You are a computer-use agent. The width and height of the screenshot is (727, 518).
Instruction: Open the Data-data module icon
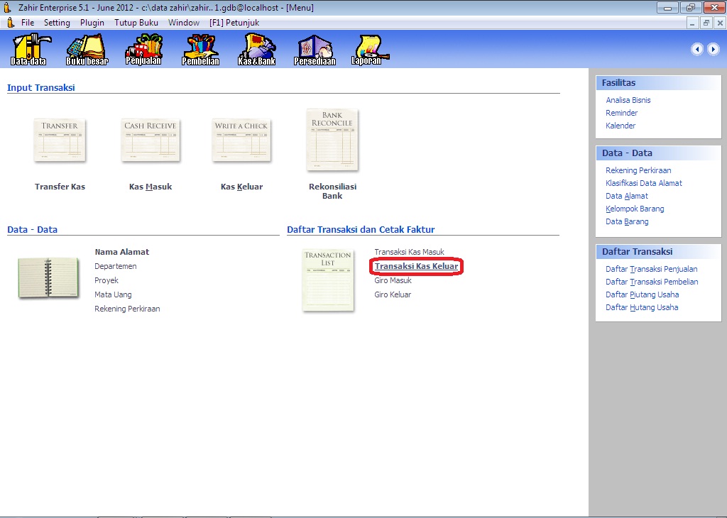pos(28,49)
